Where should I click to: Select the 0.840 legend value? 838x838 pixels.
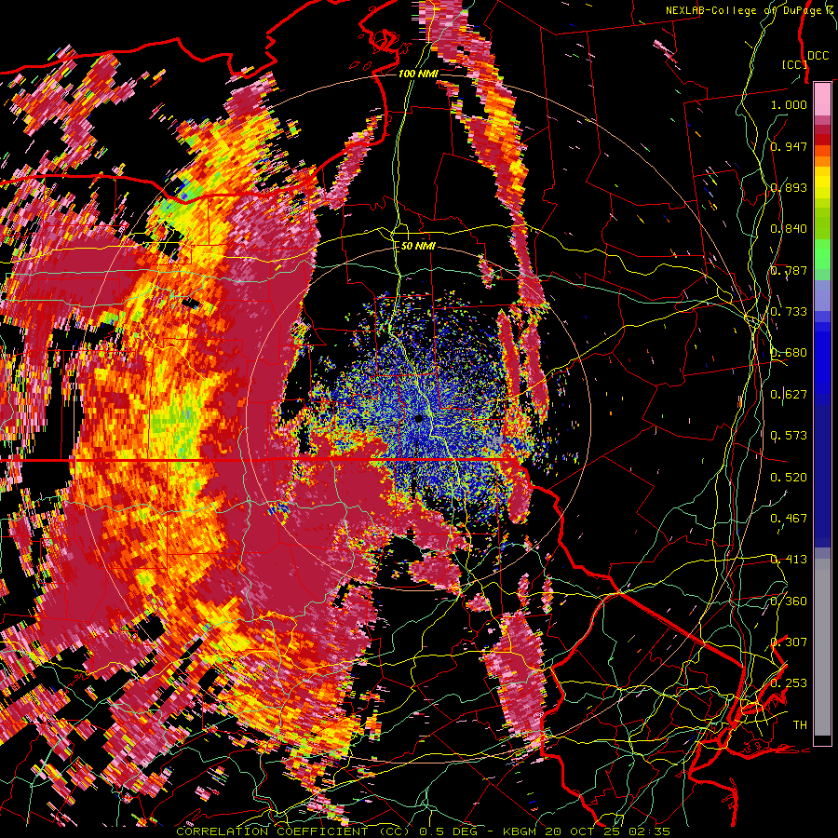point(789,229)
